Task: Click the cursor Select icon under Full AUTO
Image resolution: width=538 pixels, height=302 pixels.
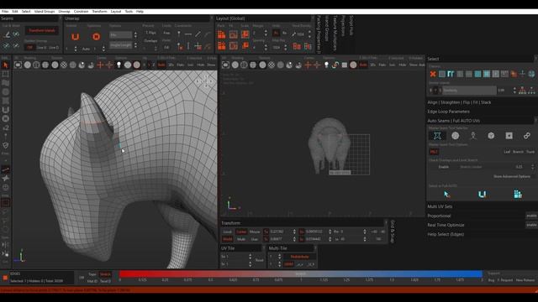Action: pyautogui.click(x=446, y=195)
